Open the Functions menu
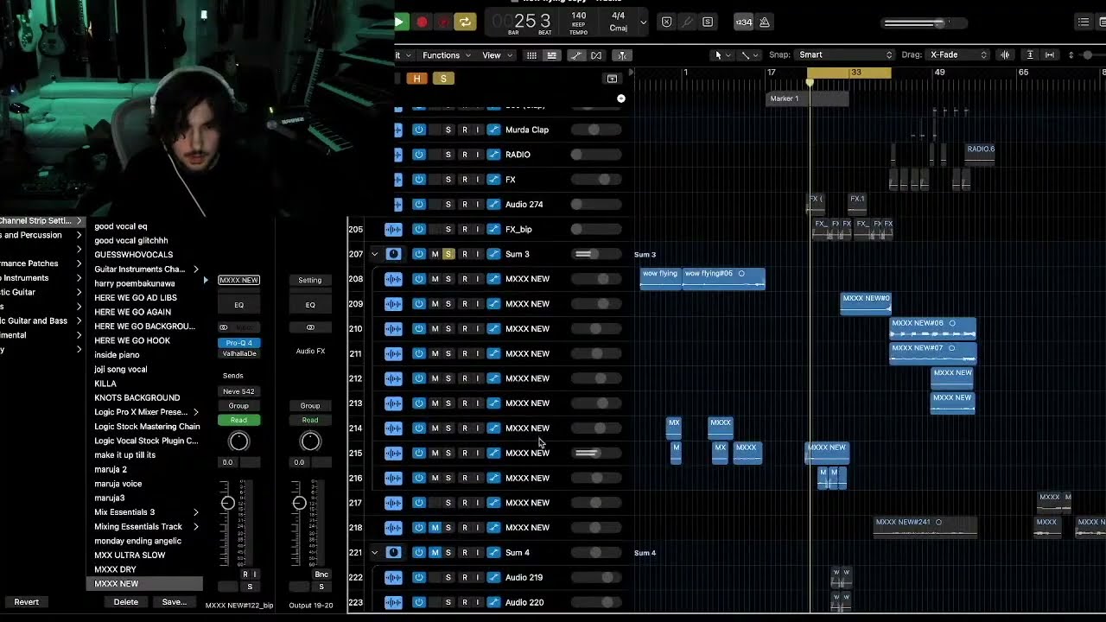The width and height of the screenshot is (1106, 622). (446, 55)
